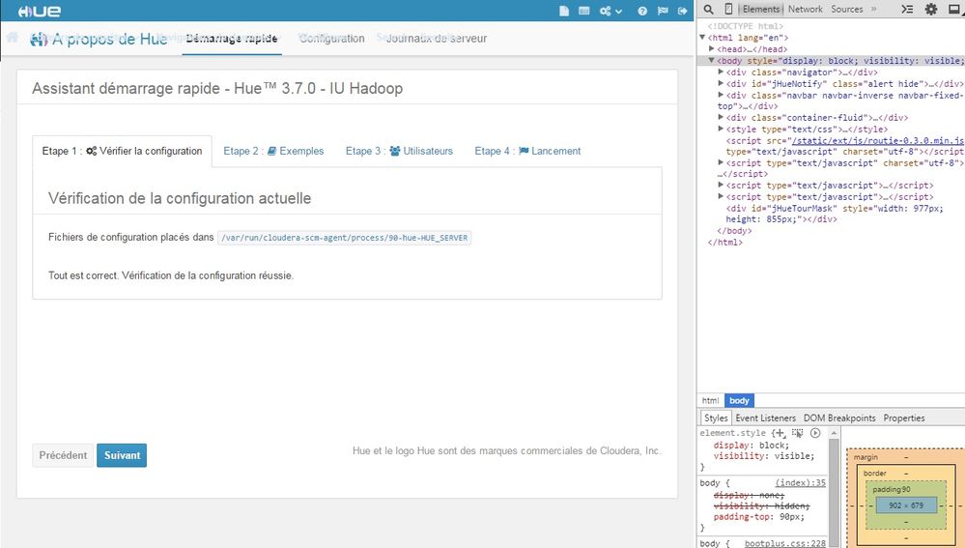Screen dimensions: 965x548
Task: Open the Configuration tab
Action: [331, 38]
